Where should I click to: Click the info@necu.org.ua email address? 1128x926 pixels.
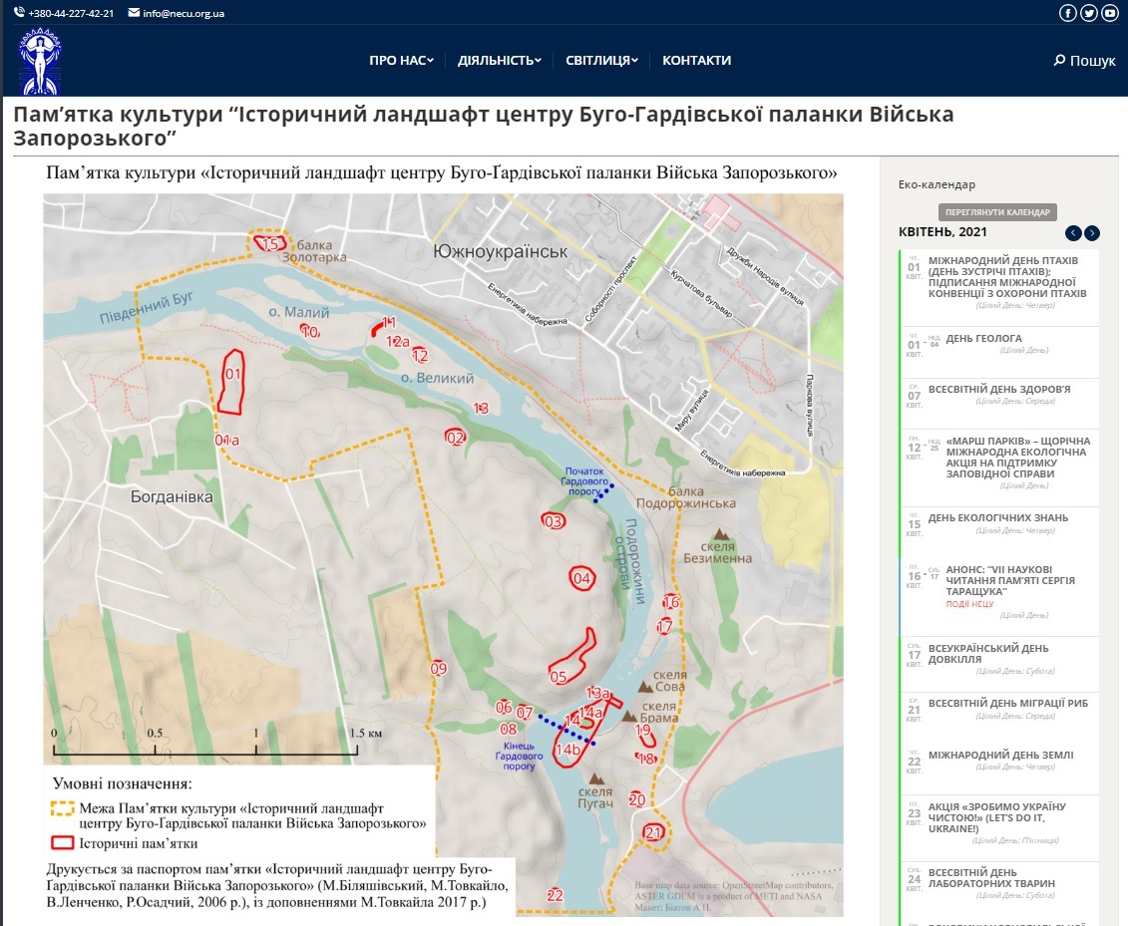click(184, 13)
